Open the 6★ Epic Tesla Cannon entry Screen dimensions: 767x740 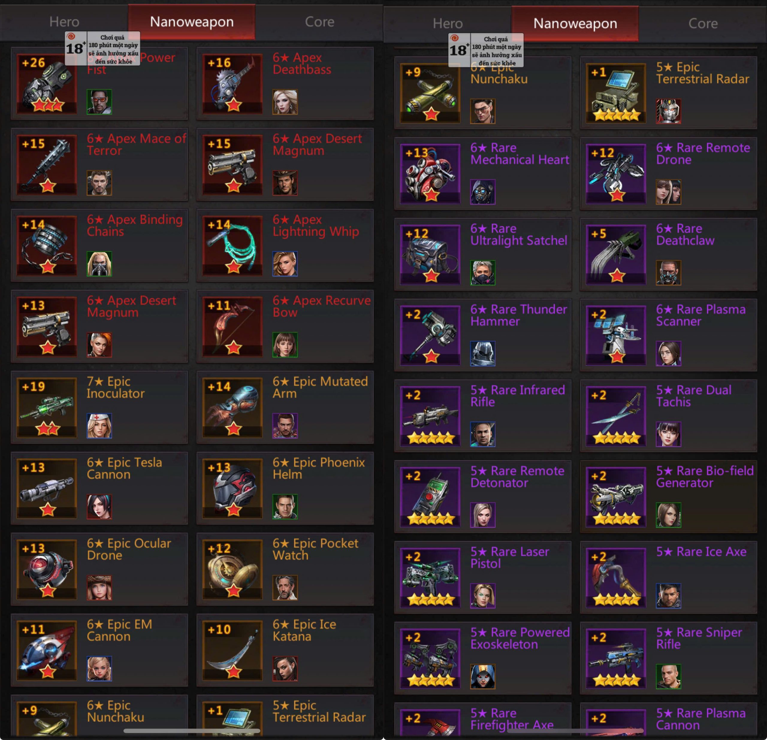pos(99,488)
